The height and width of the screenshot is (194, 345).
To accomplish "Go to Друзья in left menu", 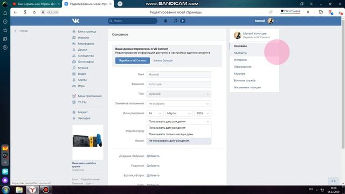I will coord(82,50).
